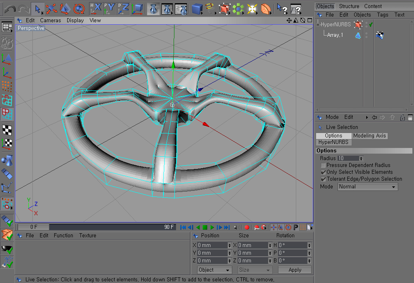Select the Rotate tool
Viewport: 414px width, 283px height.
pos(79,9)
